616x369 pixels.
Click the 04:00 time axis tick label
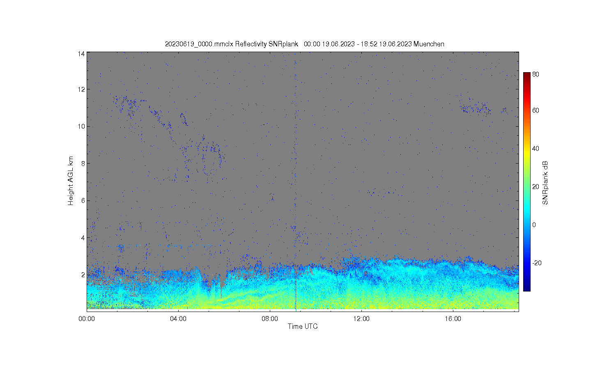point(179,319)
